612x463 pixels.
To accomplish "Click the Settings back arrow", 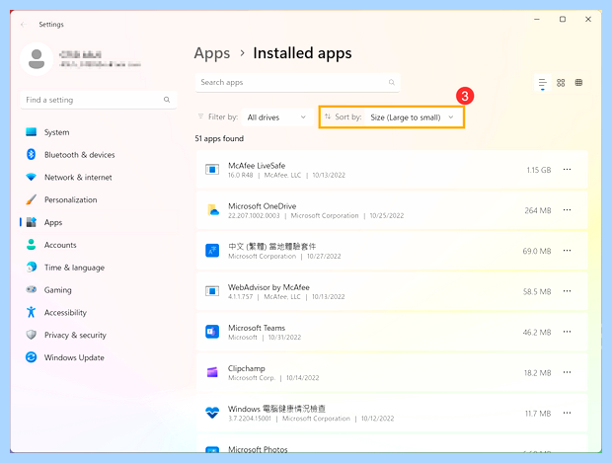I will 24,25.
